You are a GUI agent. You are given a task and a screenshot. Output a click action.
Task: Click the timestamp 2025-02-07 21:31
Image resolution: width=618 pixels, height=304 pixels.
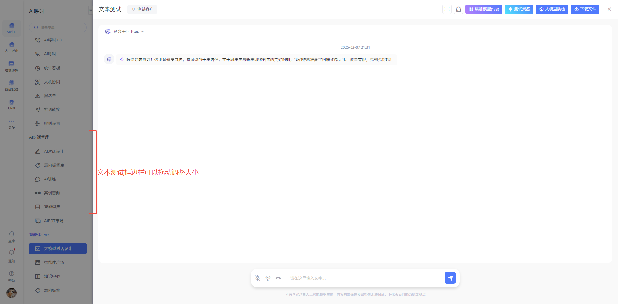tap(355, 47)
